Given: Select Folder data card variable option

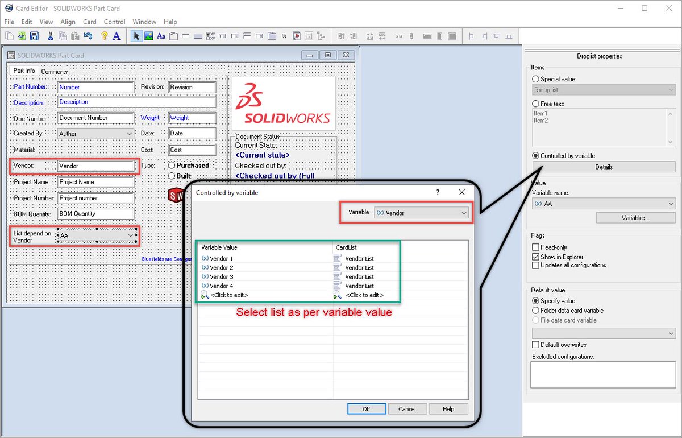Looking at the screenshot, I should coord(535,310).
